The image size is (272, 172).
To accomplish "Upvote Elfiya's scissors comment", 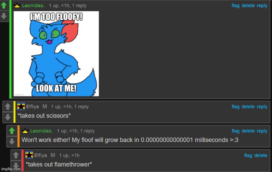I will pos(8,107).
